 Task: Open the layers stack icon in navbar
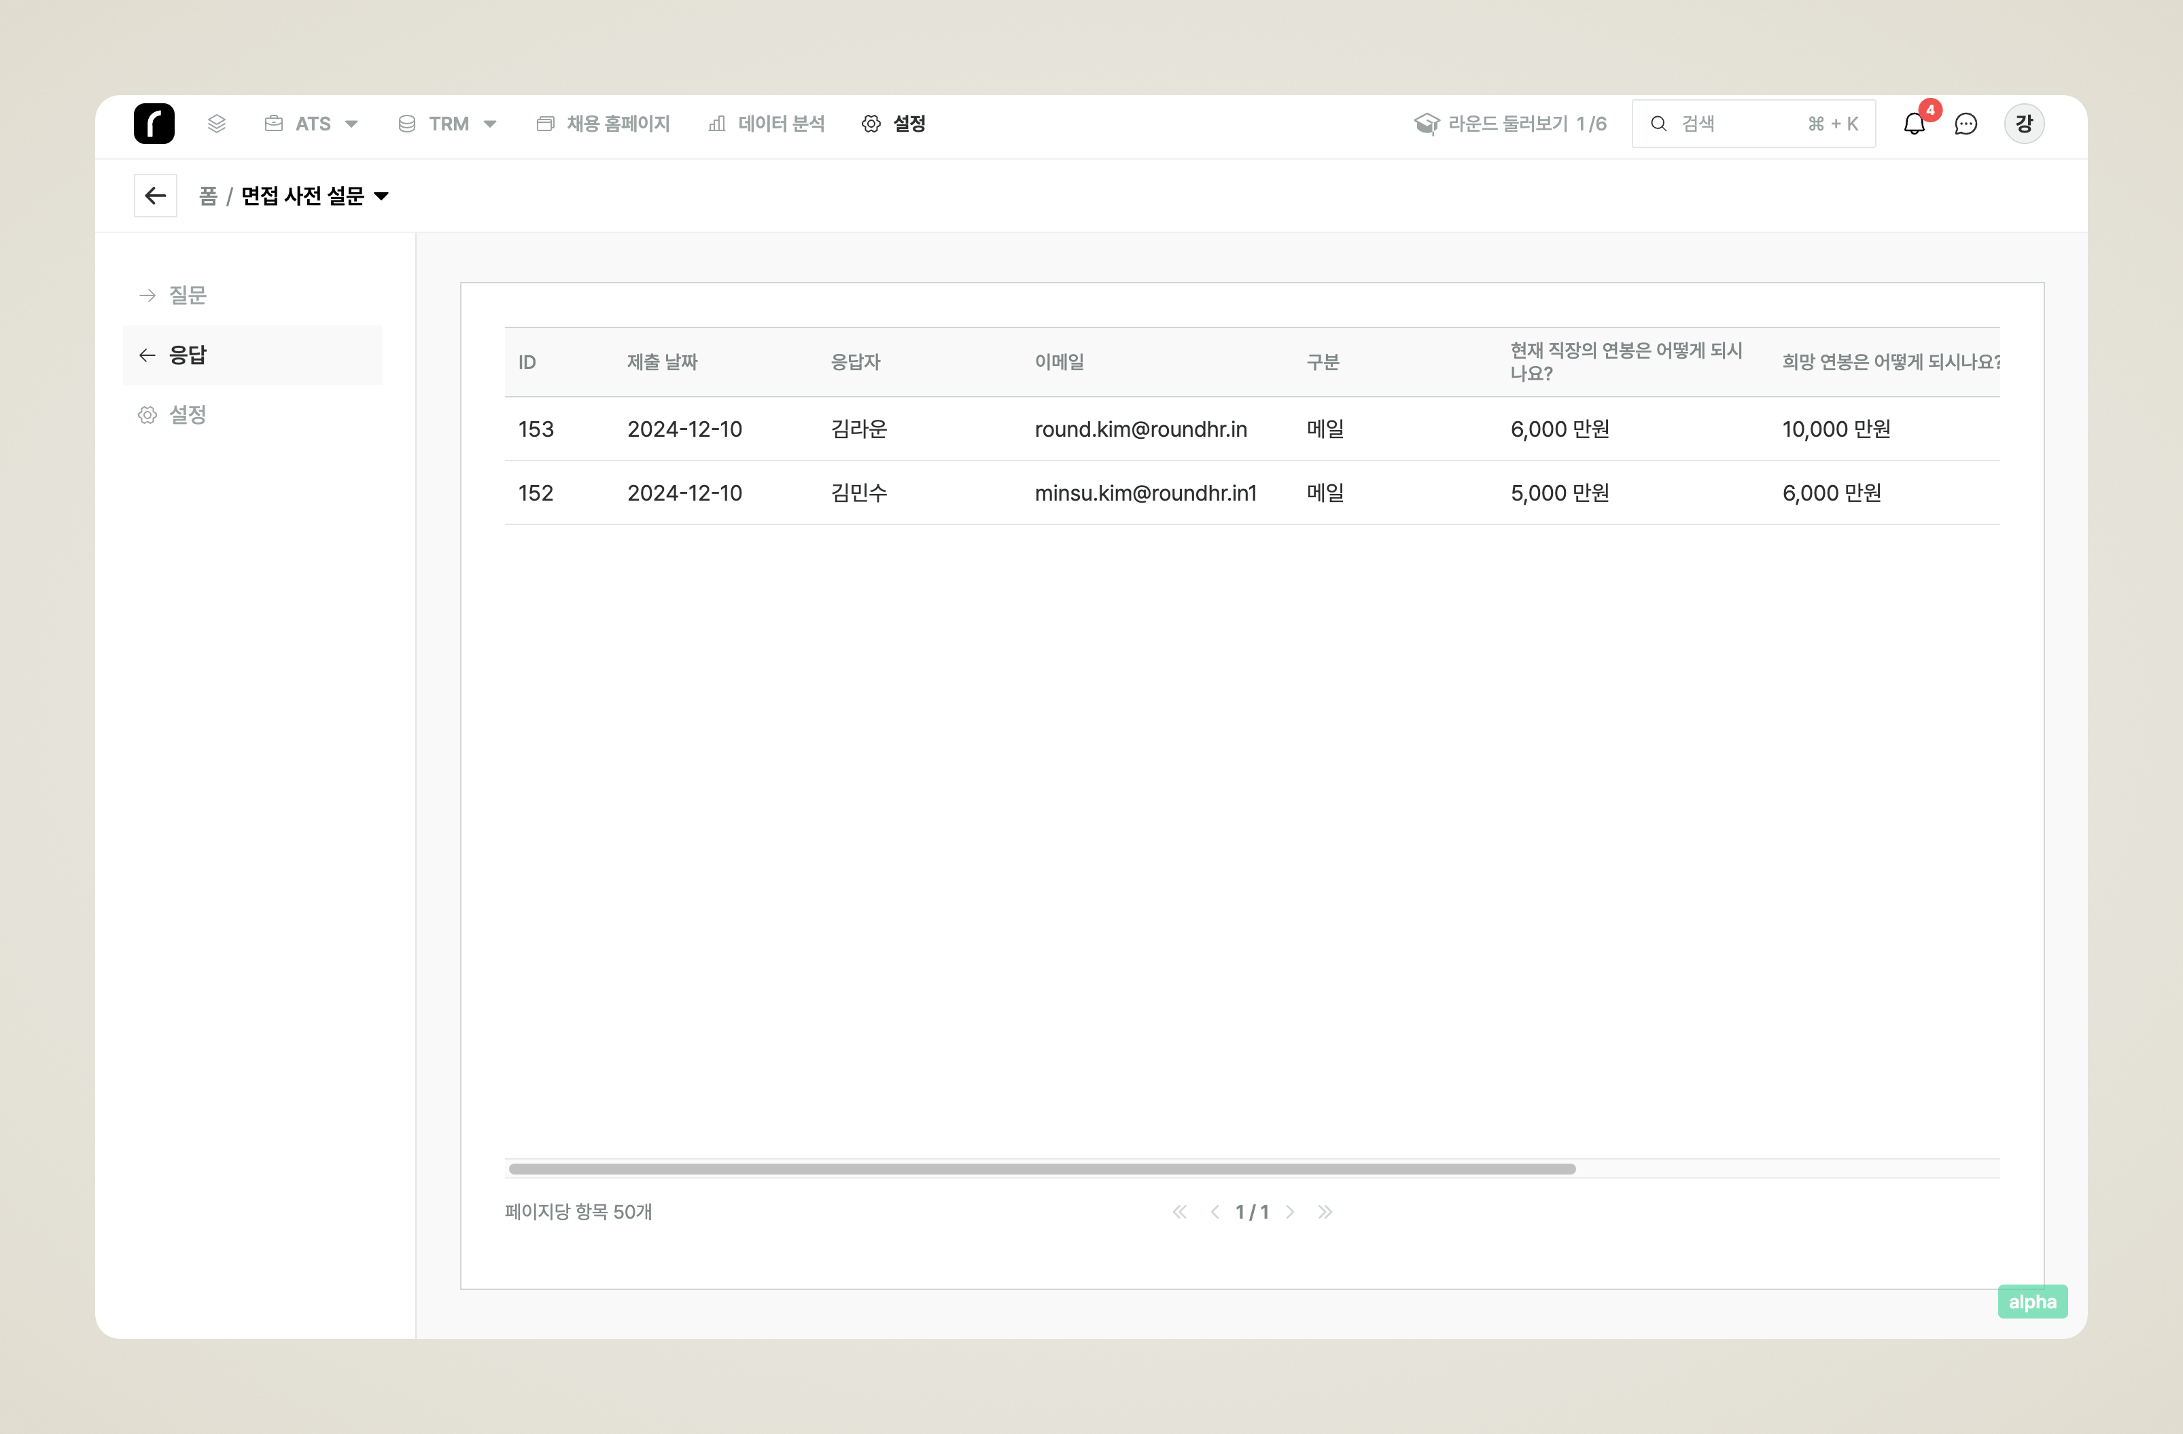(x=217, y=124)
